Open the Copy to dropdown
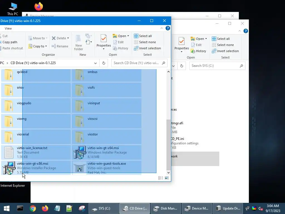The height and width of the screenshot is (214, 285). point(38,46)
